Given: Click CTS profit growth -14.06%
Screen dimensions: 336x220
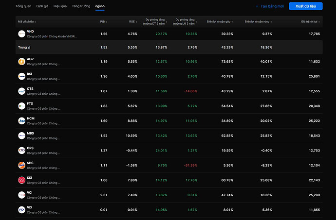Looking at the screenshot, I should [x=190, y=91].
